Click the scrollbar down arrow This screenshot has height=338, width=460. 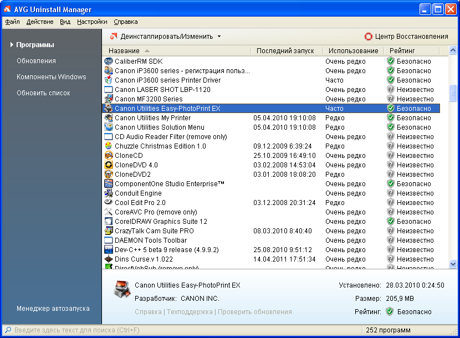pos(453,264)
